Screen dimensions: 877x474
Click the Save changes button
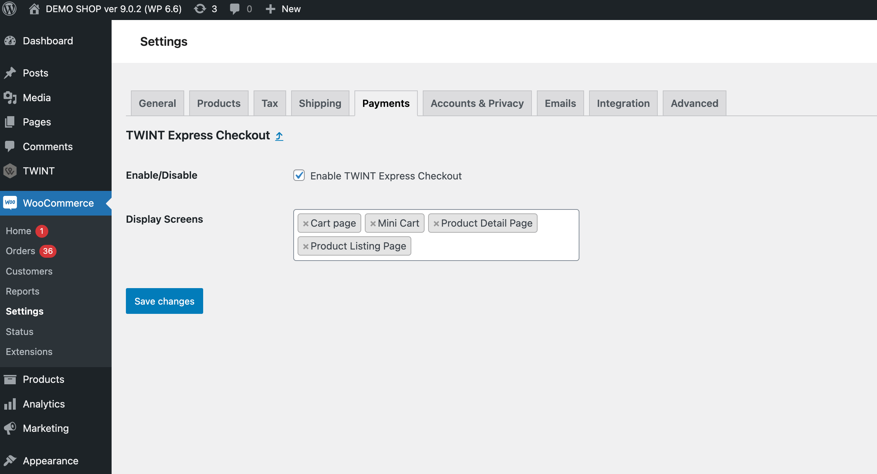click(165, 301)
